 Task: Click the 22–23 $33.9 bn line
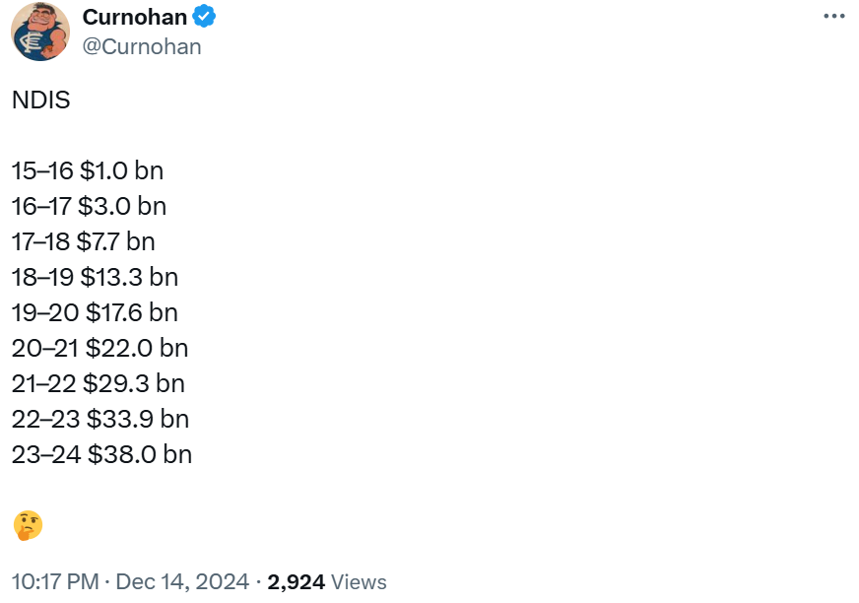99,419
